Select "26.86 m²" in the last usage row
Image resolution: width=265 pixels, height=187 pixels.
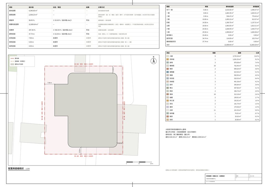click(238, 120)
